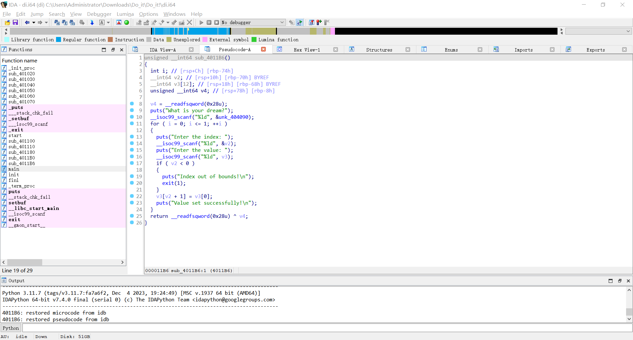Click the Functions list horizontal scrollbar right arrow
Viewport: 633px width, 340px height.
coord(122,262)
